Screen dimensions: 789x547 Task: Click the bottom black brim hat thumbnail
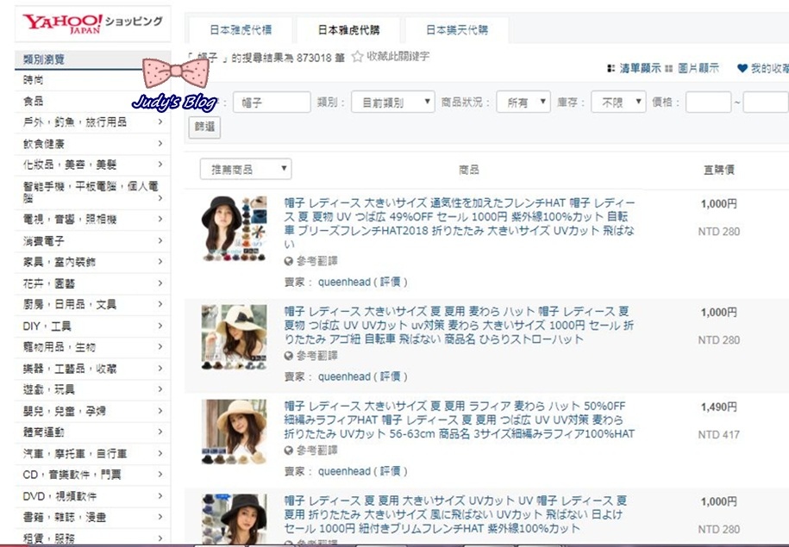click(x=234, y=519)
